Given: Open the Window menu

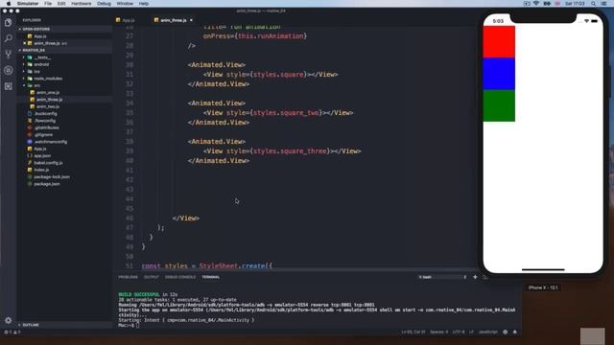Looking at the screenshot, I should pyautogui.click(x=125, y=4).
